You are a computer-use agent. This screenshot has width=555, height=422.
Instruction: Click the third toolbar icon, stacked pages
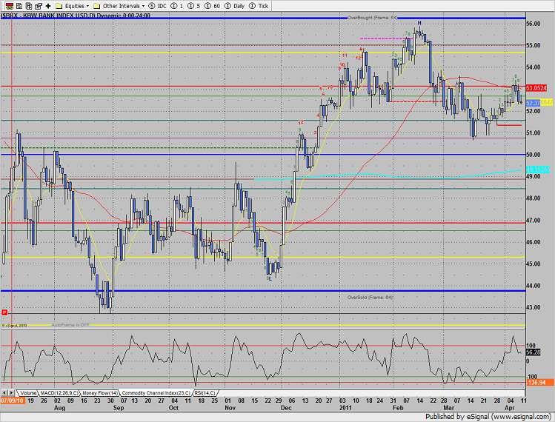pyautogui.click(x=29, y=6)
